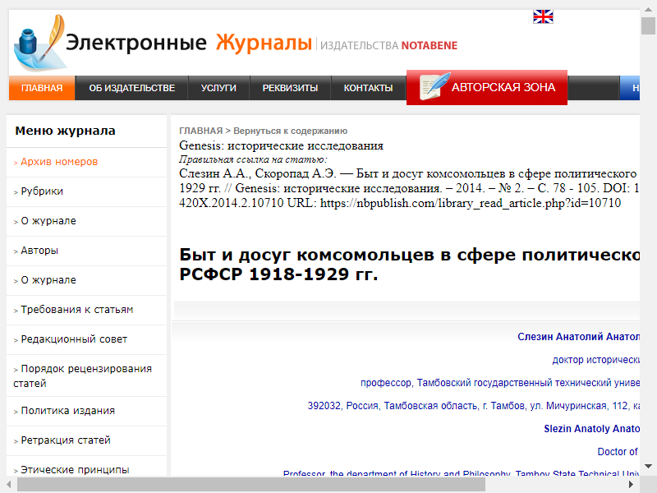Click vertical scrollbar thumb
657x493 pixels.
click(648, 26)
